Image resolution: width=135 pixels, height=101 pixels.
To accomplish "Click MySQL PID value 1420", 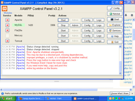I will (30, 25).
